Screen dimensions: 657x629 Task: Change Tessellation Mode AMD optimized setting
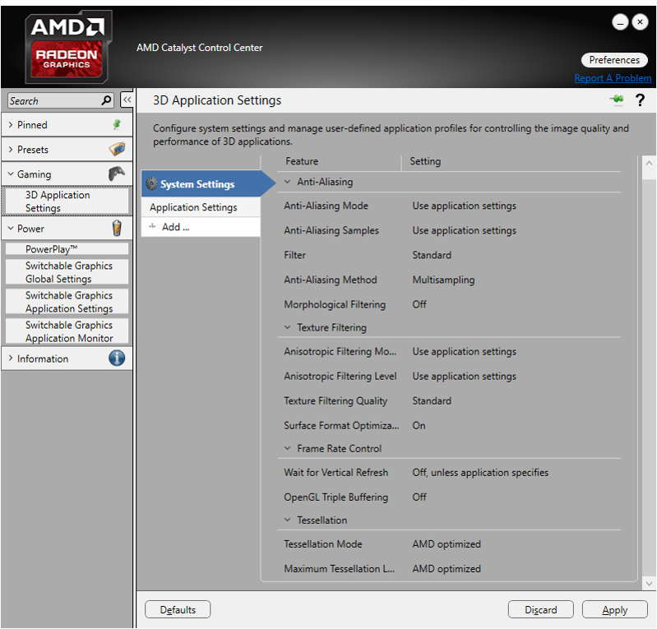click(x=446, y=544)
